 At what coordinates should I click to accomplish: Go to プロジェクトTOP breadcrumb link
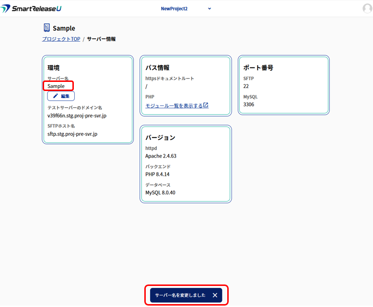(61, 39)
